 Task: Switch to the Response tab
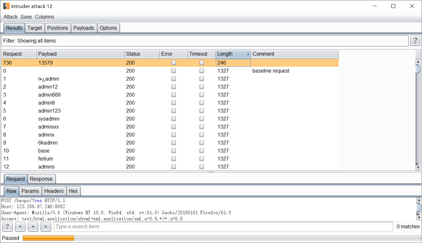click(x=41, y=179)
